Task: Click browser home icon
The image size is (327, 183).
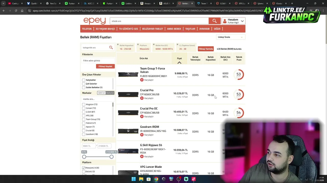Action: coord(22,11)
